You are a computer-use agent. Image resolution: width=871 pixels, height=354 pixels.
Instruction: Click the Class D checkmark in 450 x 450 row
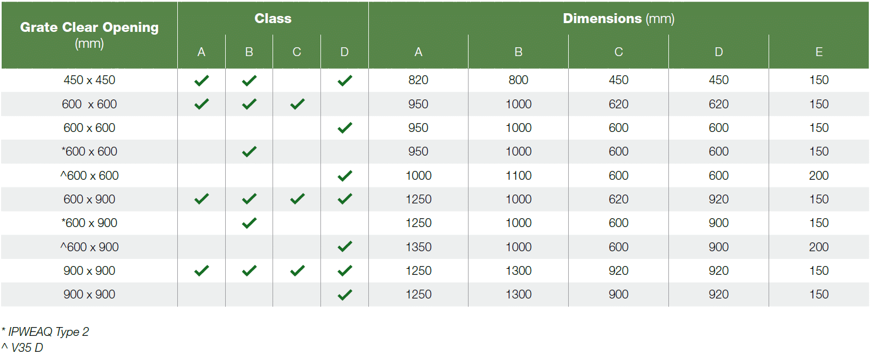click(345, 80)
